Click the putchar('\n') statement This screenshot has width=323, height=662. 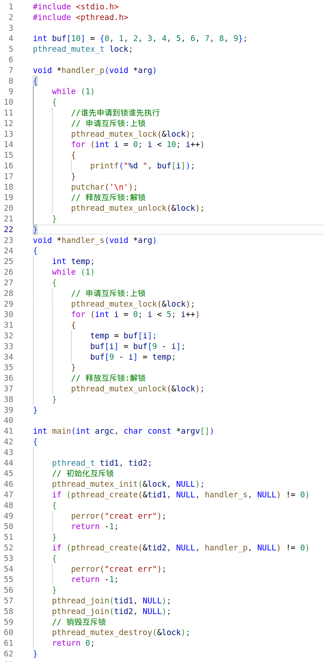click(104, 187)
